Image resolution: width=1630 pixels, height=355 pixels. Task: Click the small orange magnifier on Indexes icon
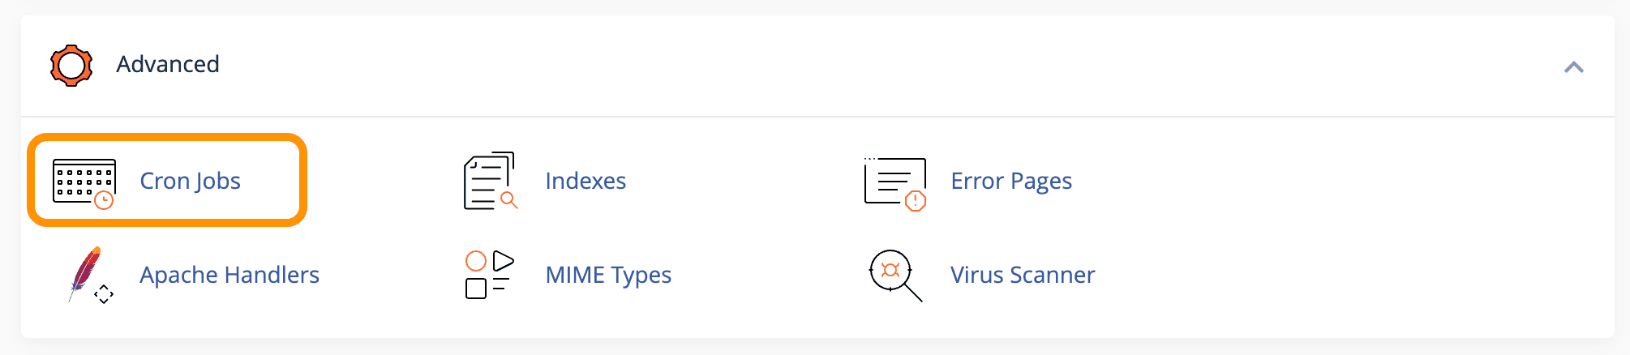[509, 200]
